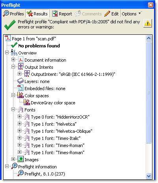
Task: Click the Report button
Action: [x=62, y=14]
